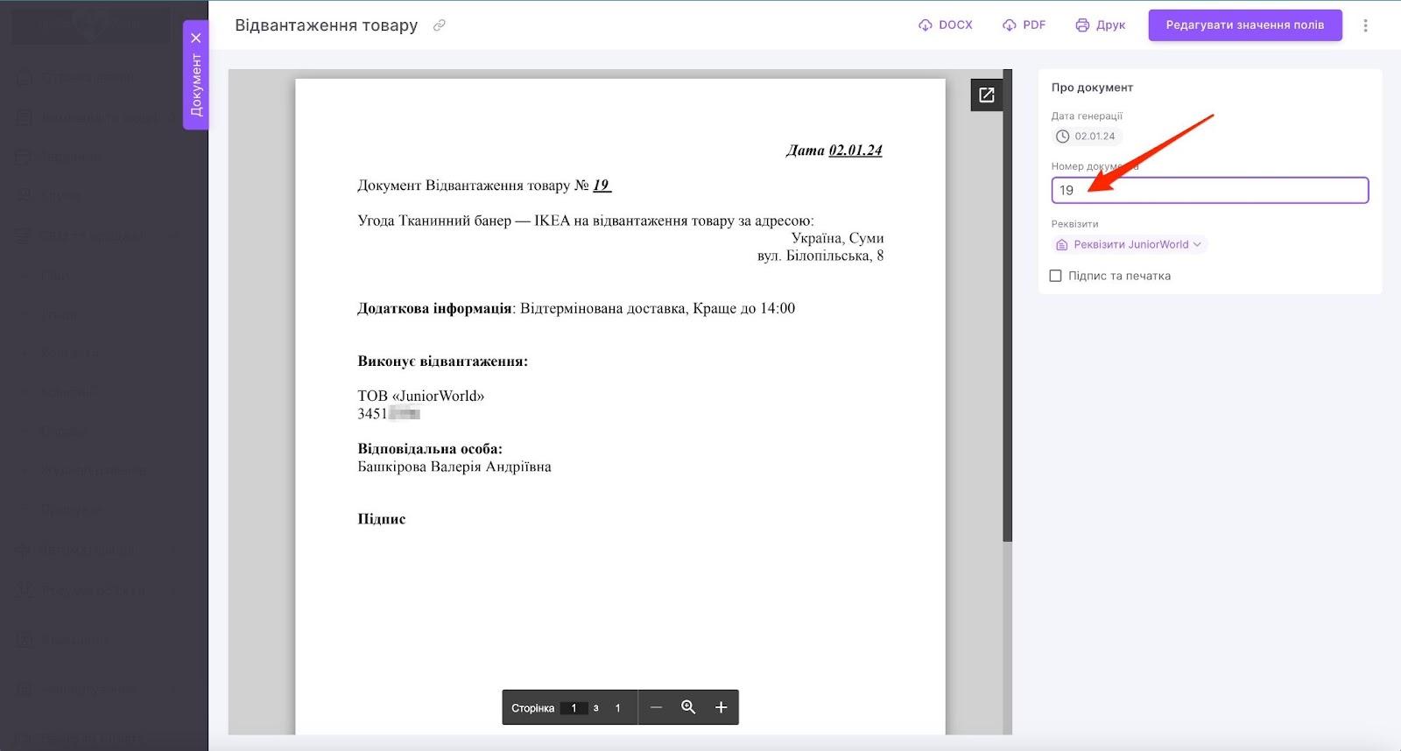
Task: Zoom out with the minus icon
Action: (x=656, y=707)
